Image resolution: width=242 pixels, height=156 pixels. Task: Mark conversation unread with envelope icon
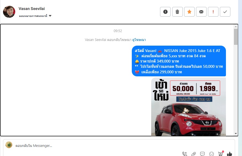click(x=201, y=12)
